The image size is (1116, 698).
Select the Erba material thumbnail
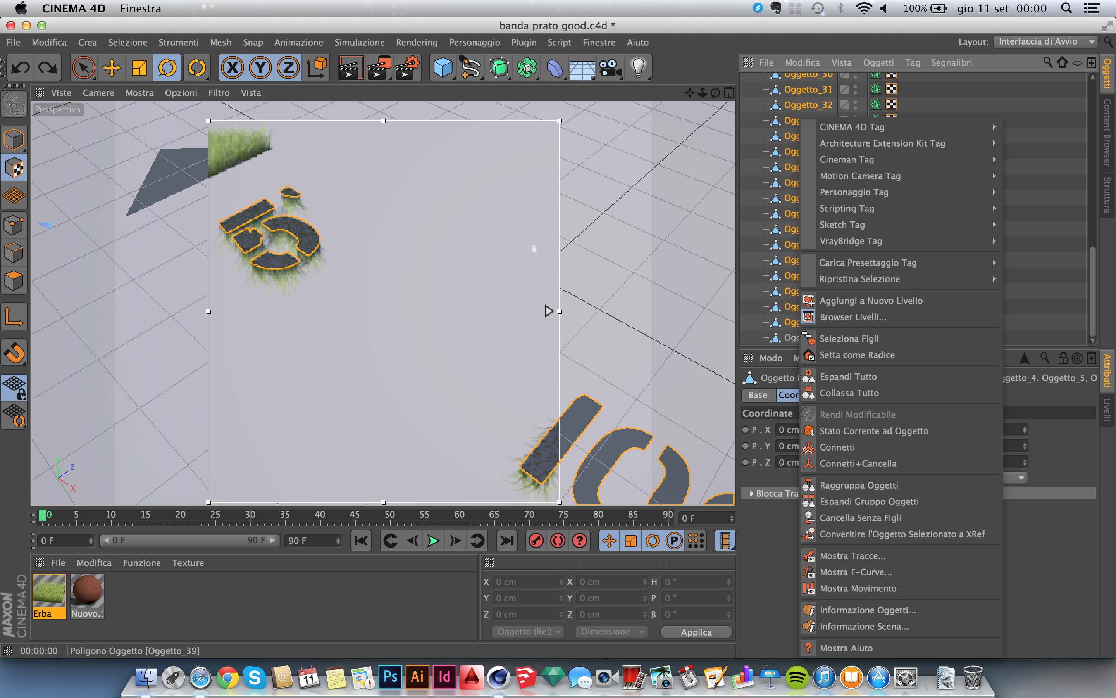(49, 596)
